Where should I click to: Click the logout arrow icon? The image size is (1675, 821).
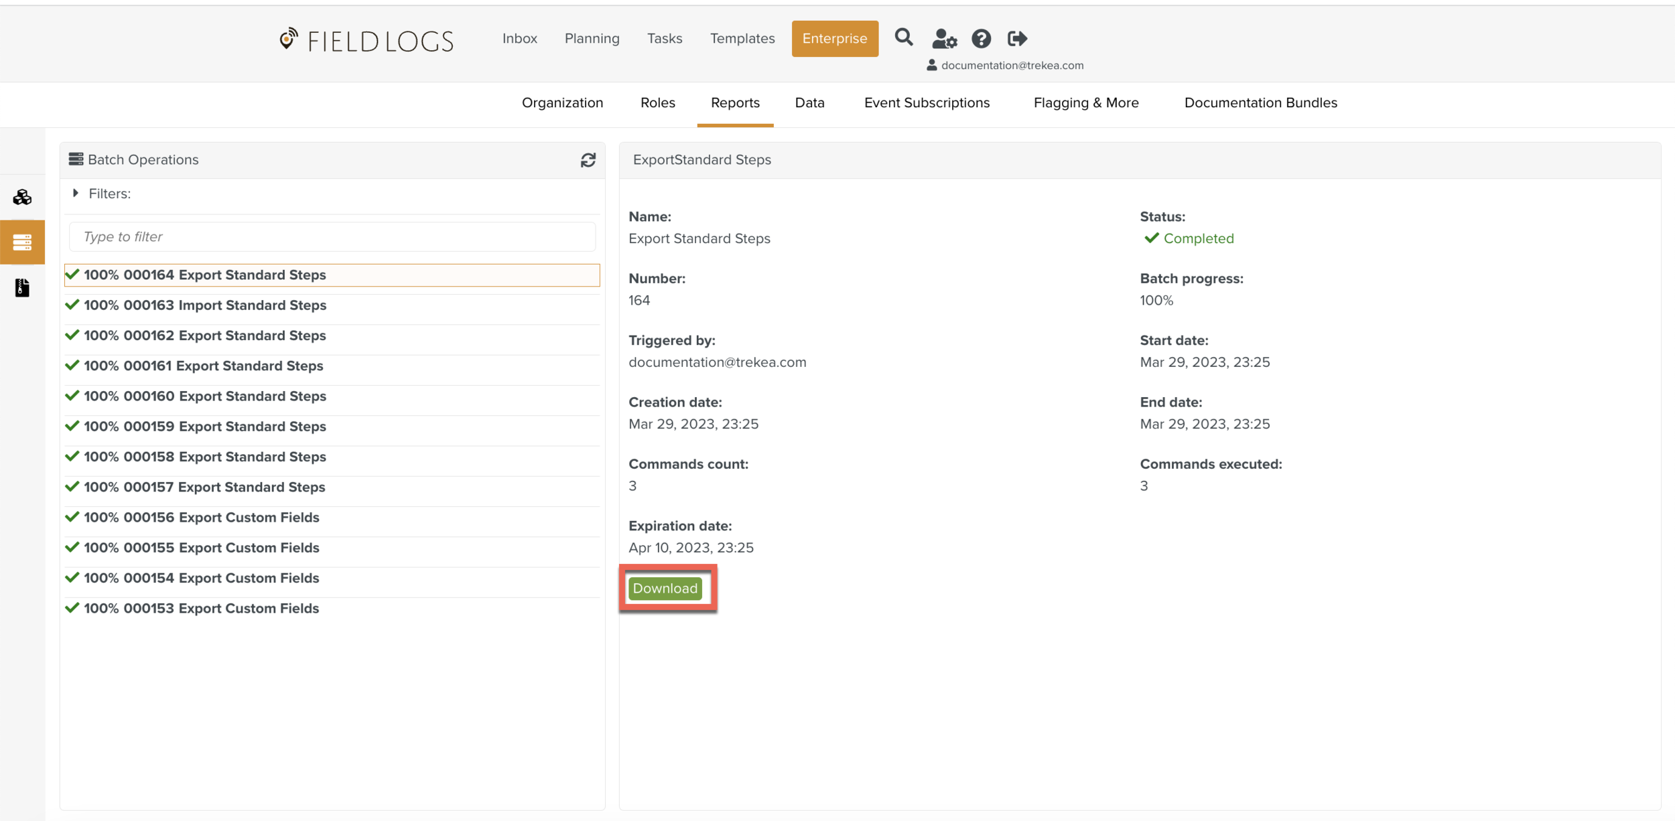tap(1017, 39)
